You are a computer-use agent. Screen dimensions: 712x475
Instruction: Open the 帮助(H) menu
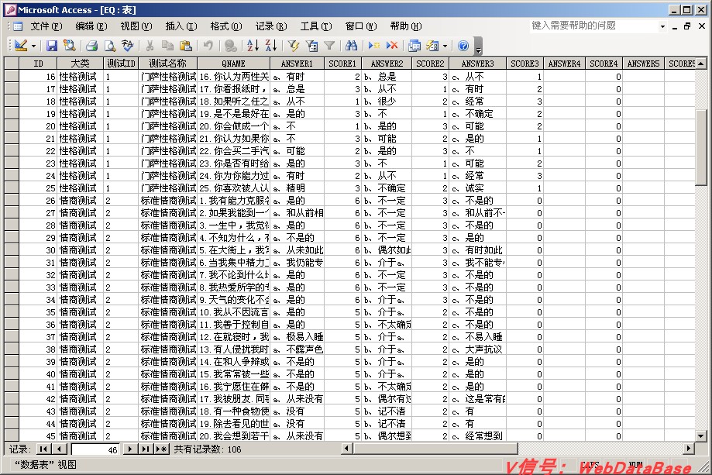[x=405, y=26]
